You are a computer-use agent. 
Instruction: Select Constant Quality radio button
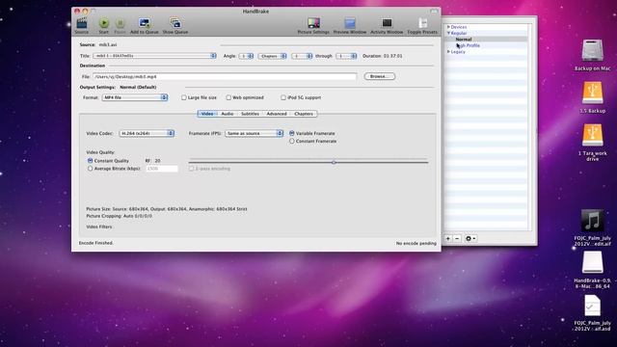(x=90, y=161)
